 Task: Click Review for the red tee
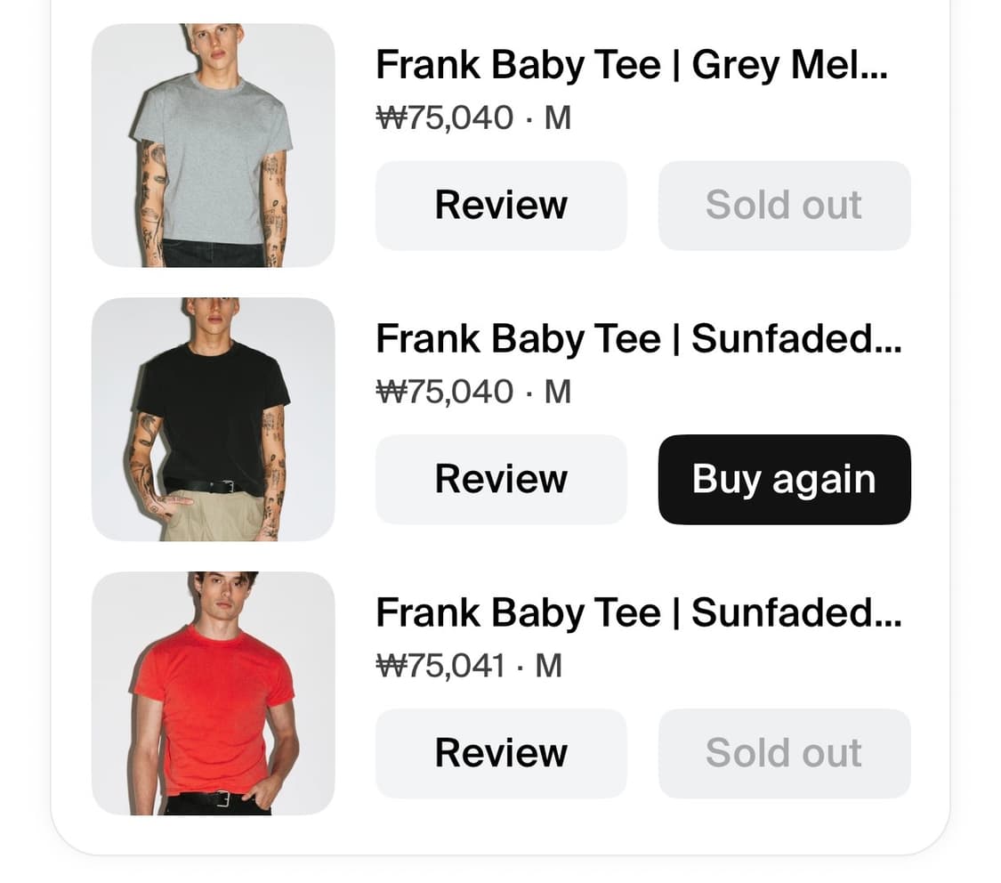point(501,753)
